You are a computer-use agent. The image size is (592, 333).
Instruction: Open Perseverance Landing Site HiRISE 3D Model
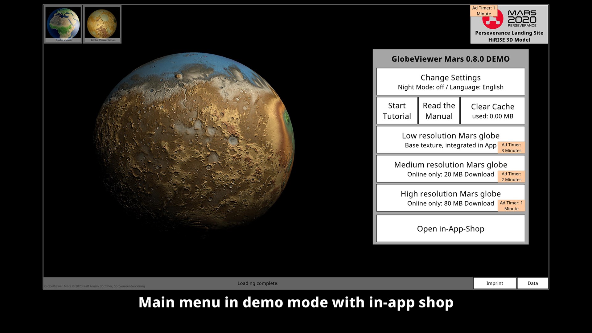[509, 36]
